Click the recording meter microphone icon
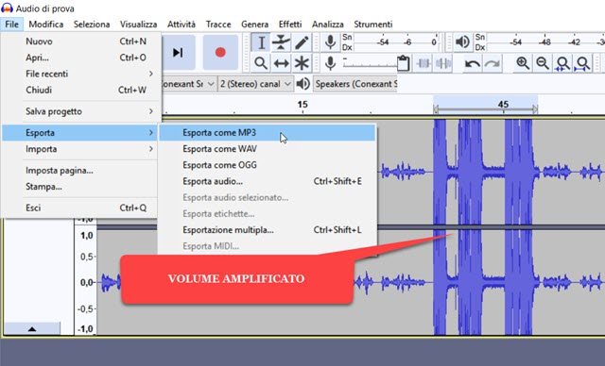Viewport: 605px width, 366px height. (330, 42)
